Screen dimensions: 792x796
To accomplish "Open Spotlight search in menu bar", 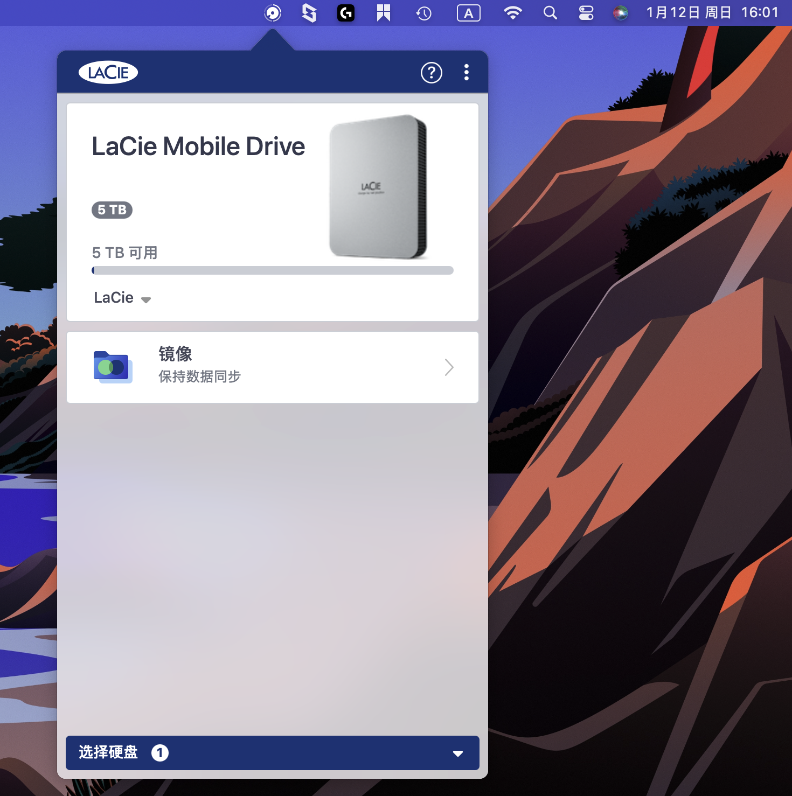I will point(550,13).
